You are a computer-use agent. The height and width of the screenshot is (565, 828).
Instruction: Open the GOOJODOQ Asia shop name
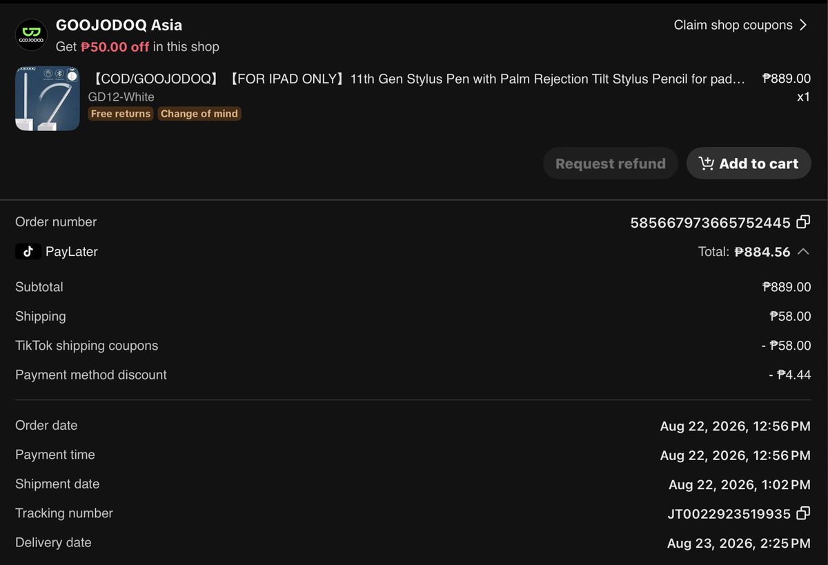(x=119, y=25)
